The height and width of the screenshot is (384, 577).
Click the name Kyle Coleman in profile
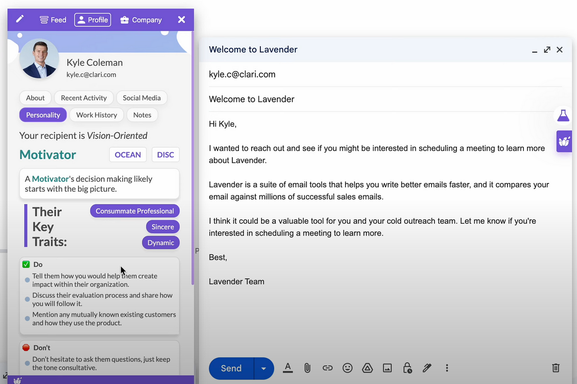[95, 63]
